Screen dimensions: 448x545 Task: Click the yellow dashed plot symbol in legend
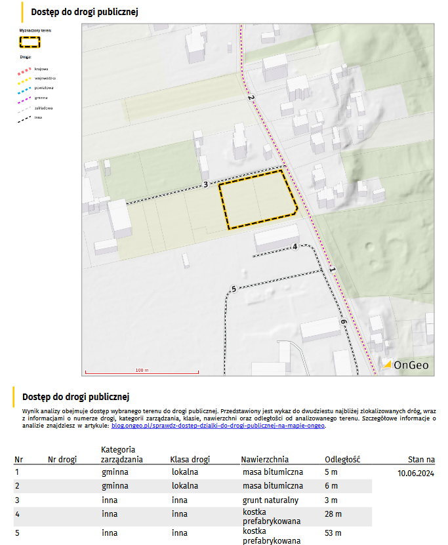coord(30,42)
